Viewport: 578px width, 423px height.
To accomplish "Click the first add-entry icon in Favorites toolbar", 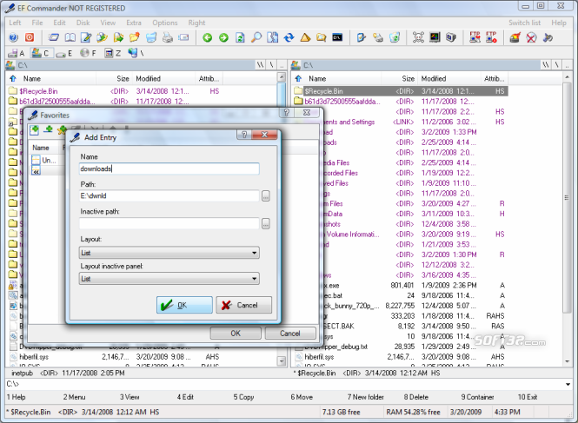I will coord(35,129).
